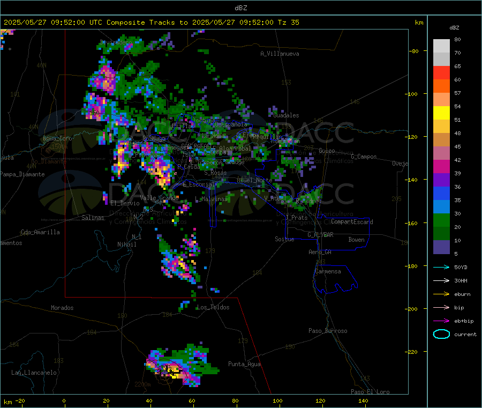
Task: Click the 'L_Malvinas' map label
Action: pos(211,199)
